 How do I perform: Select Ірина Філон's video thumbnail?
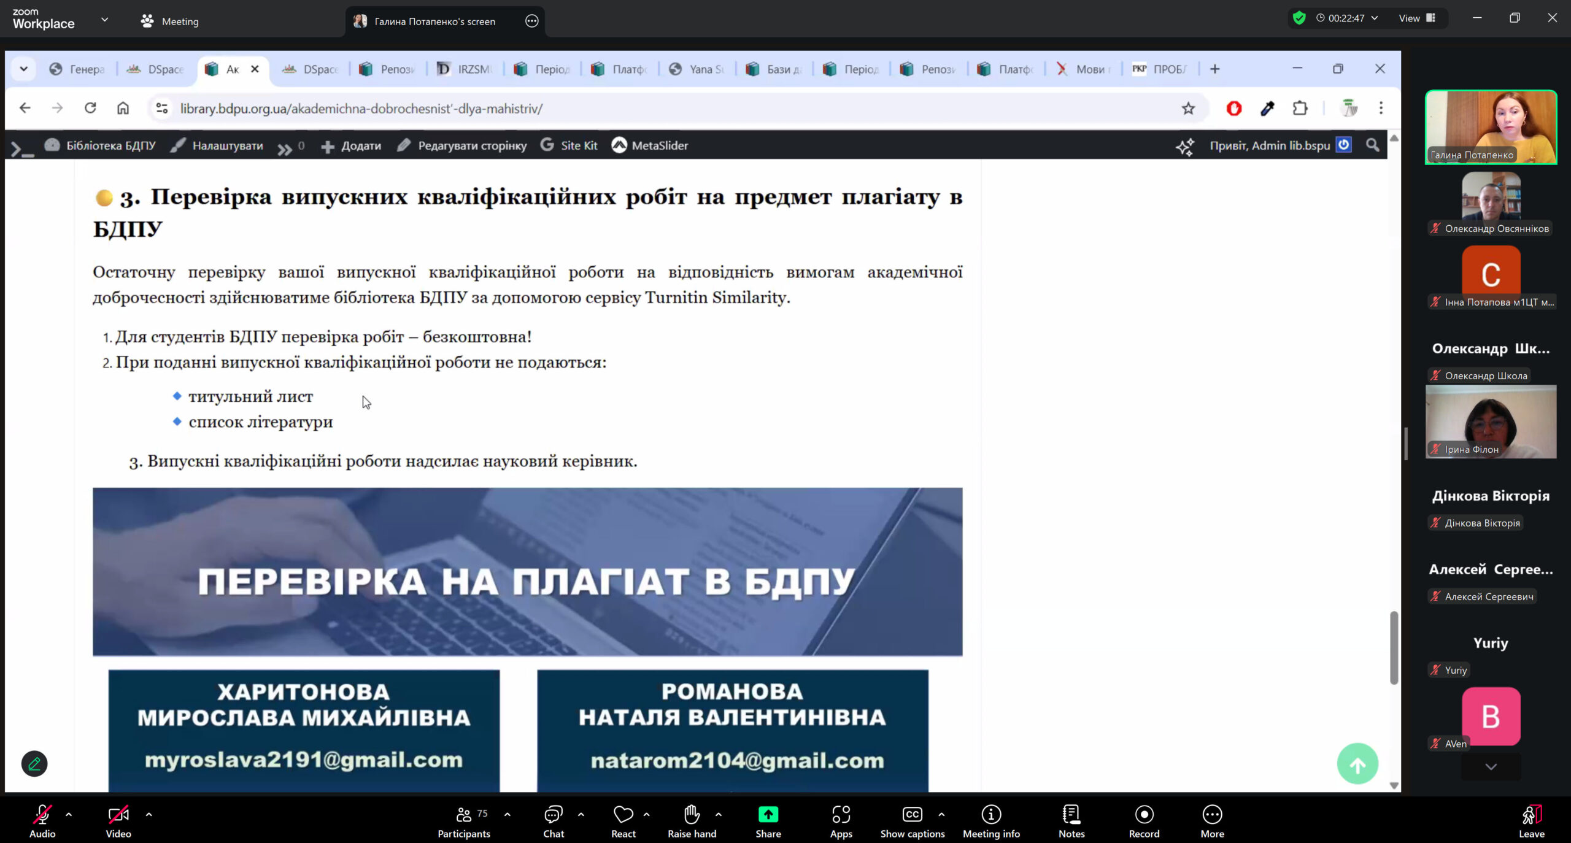[1491, 422]
